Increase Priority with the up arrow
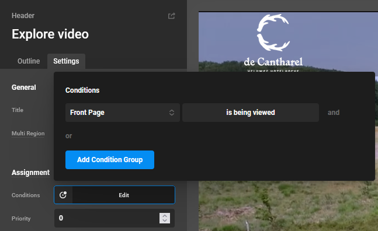The height and width of the screenshot is (231, 378). tap(165, 216)
